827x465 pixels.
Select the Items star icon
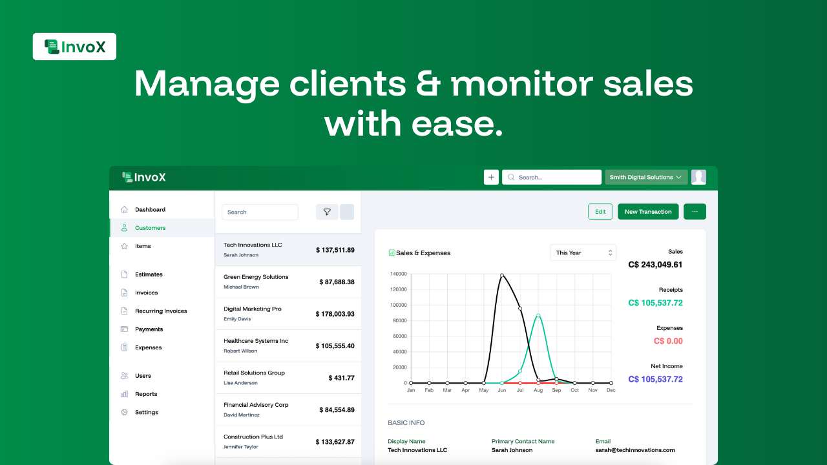(x=124, y=246)
